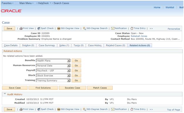The image size is (184, 113).
Task: Click Problem Summary text Employee Name is changed
Action: tap(56, 39)
